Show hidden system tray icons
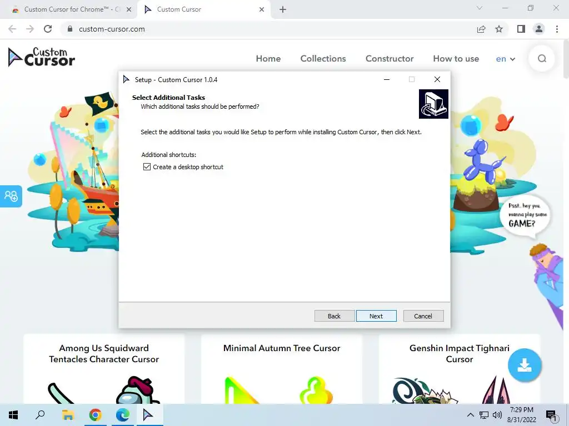The width and height of the screenshot is (569, 426). click(x=470, y=415)
